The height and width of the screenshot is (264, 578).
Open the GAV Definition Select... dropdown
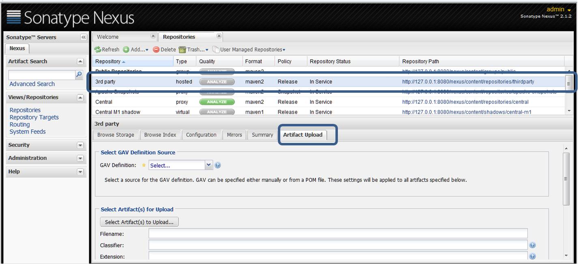[x=208, y=165]
